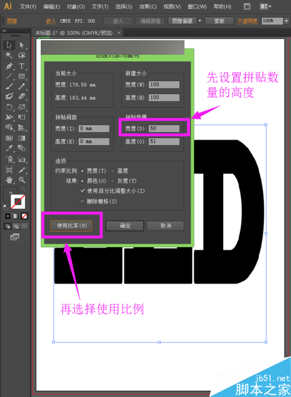Select the Width/Warp tool

(x=9, y=117)
